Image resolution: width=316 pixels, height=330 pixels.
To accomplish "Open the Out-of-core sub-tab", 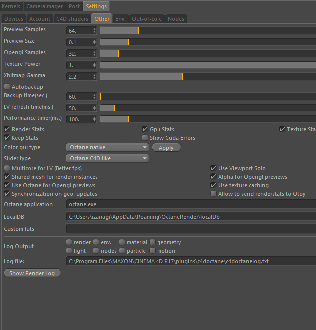I will click(147, 19).
